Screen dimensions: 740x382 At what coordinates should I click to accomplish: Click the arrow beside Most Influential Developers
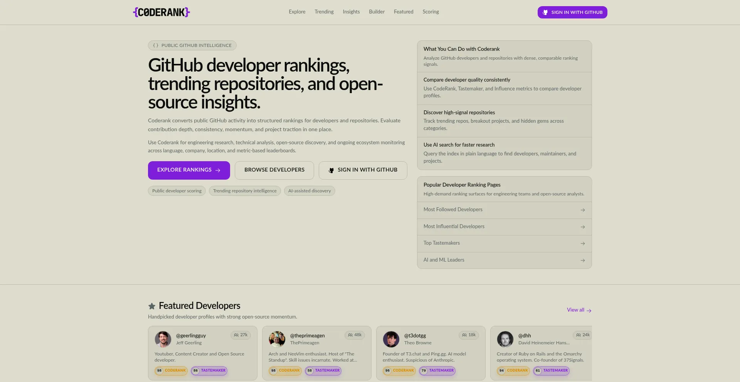click(583, 227)
